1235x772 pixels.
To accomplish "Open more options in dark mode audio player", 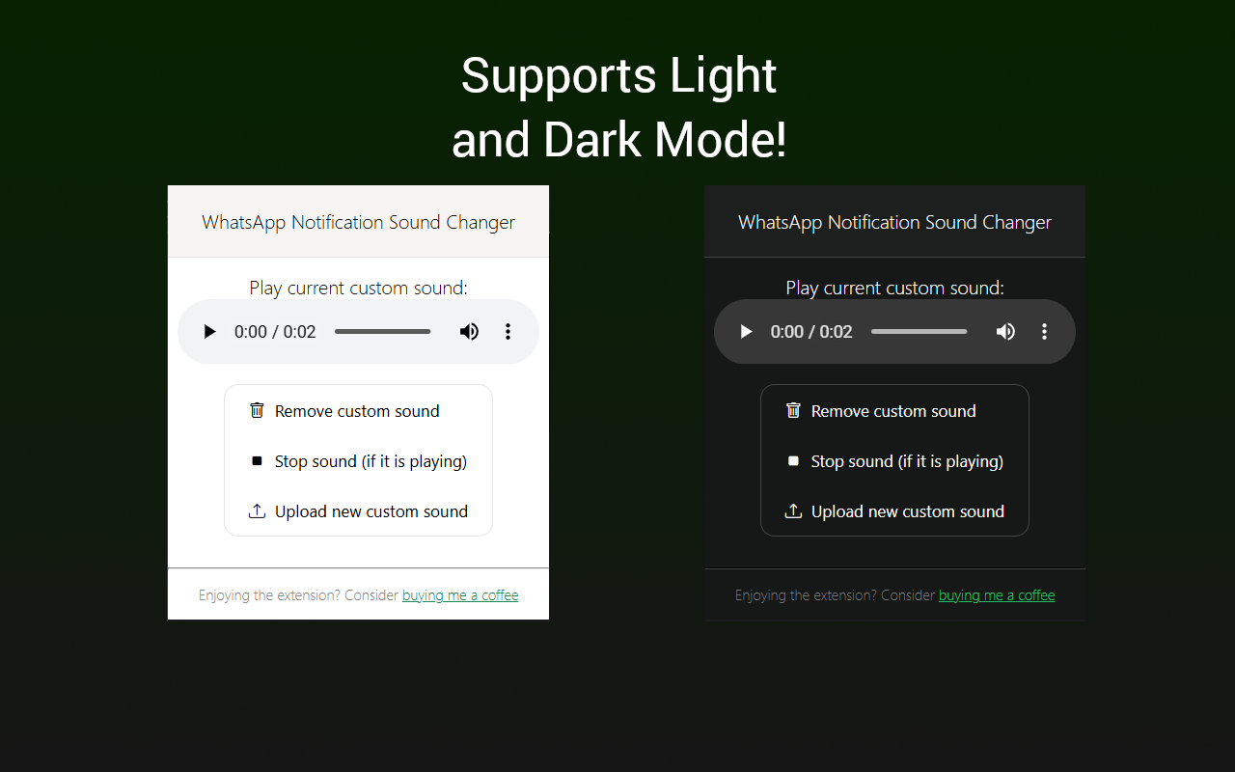I will (x=1044, y=332).
